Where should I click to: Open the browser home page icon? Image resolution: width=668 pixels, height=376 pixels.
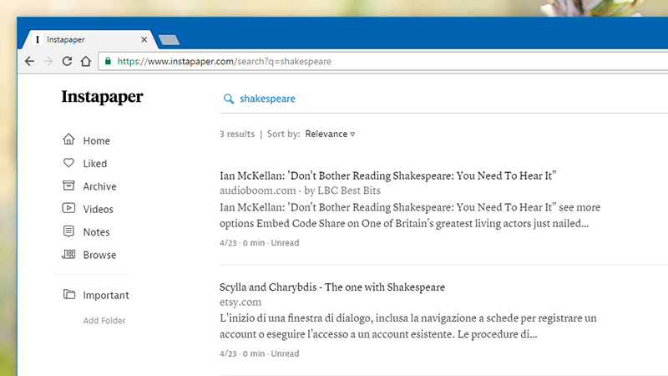tap(86, 61)
